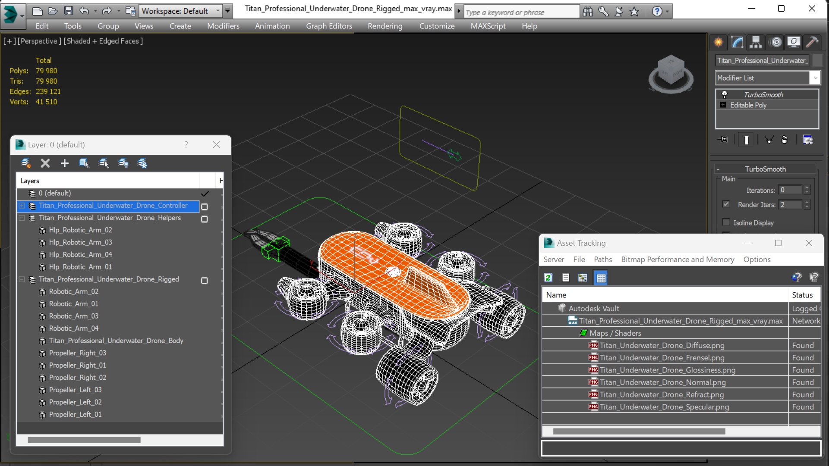Collapse the TurboSmooth rollout header
This screenshot has width=829, height=466.
[765, 169]
